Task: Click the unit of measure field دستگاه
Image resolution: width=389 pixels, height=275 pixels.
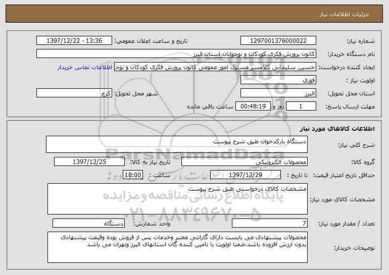Action: point(88,223)
